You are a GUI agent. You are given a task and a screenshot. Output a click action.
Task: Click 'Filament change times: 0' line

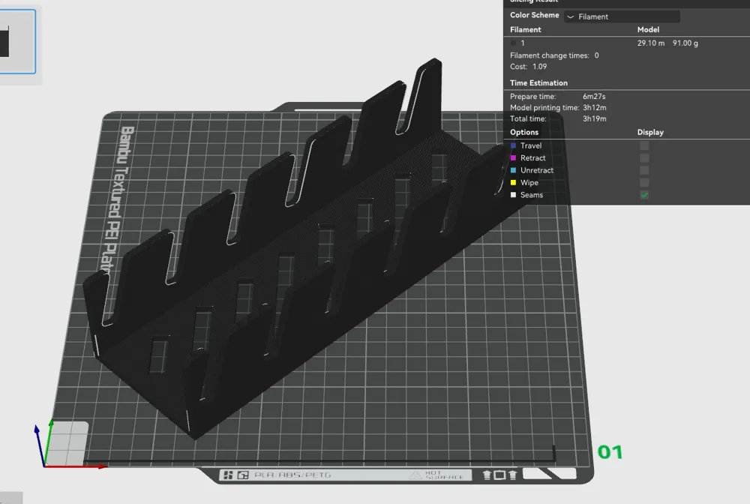[x=554, y=55]
